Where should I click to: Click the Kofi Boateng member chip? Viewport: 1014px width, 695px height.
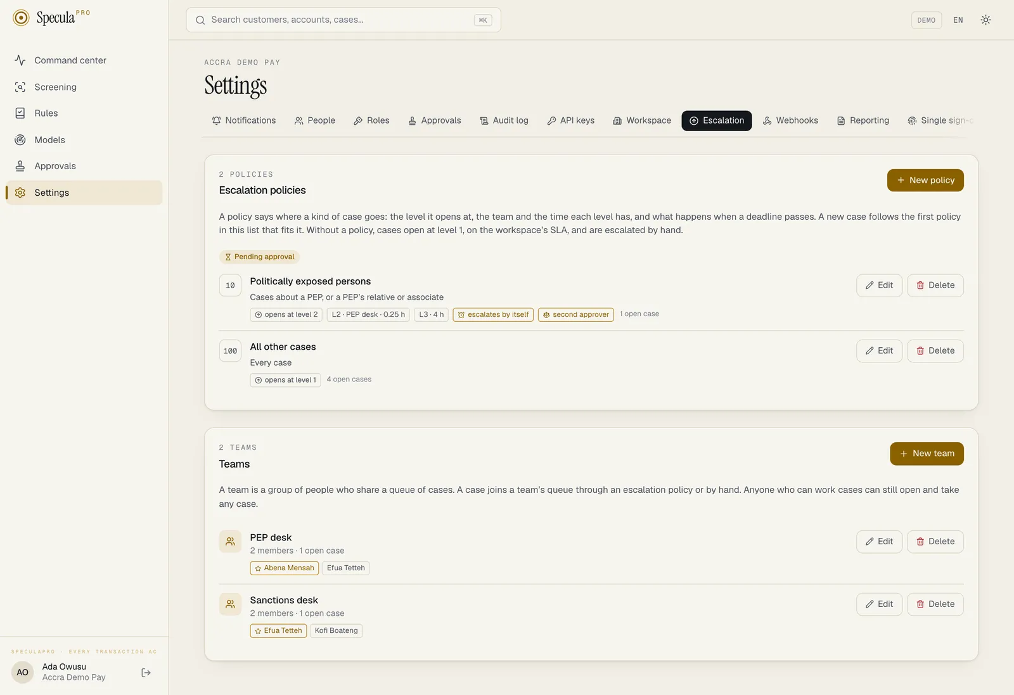click(336, 631)
